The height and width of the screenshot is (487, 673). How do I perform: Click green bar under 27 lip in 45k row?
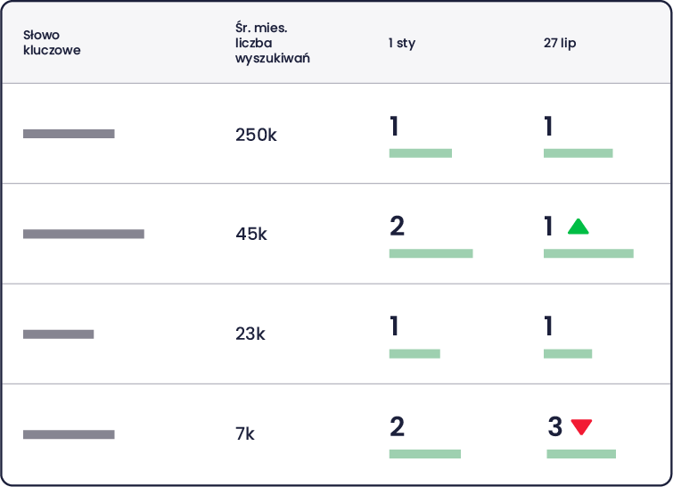click(x=588, y=253)
